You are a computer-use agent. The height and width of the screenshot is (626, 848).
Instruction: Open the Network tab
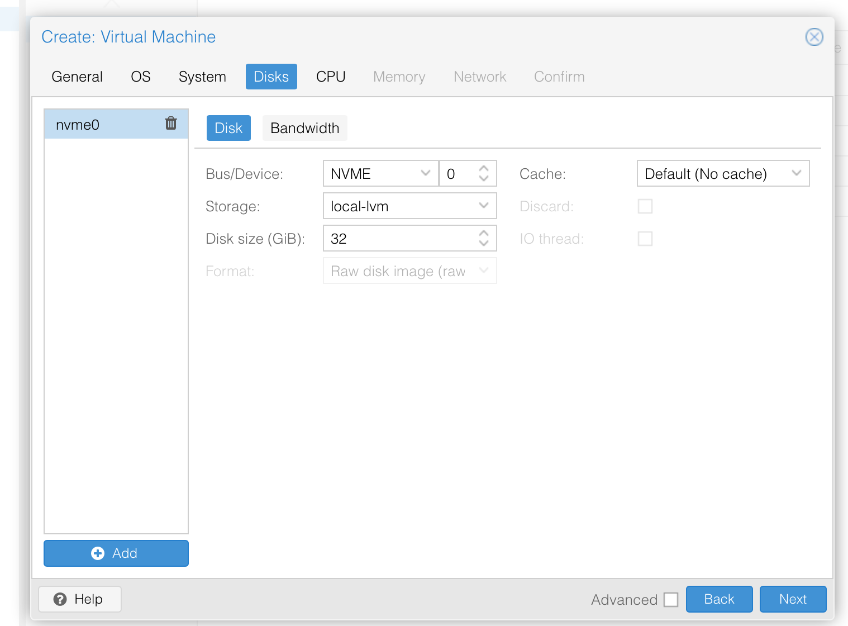point(480,77)
